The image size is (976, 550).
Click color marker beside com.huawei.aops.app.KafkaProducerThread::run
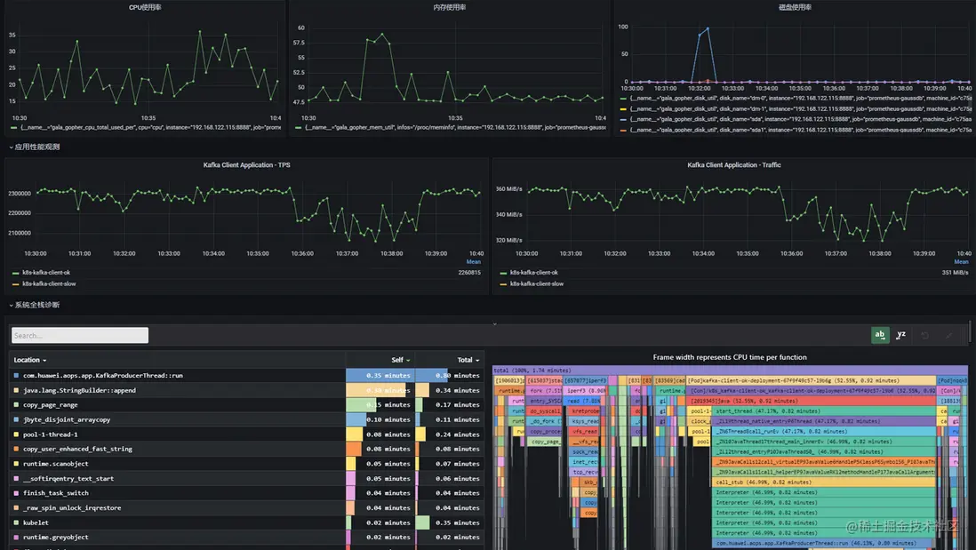16,376
